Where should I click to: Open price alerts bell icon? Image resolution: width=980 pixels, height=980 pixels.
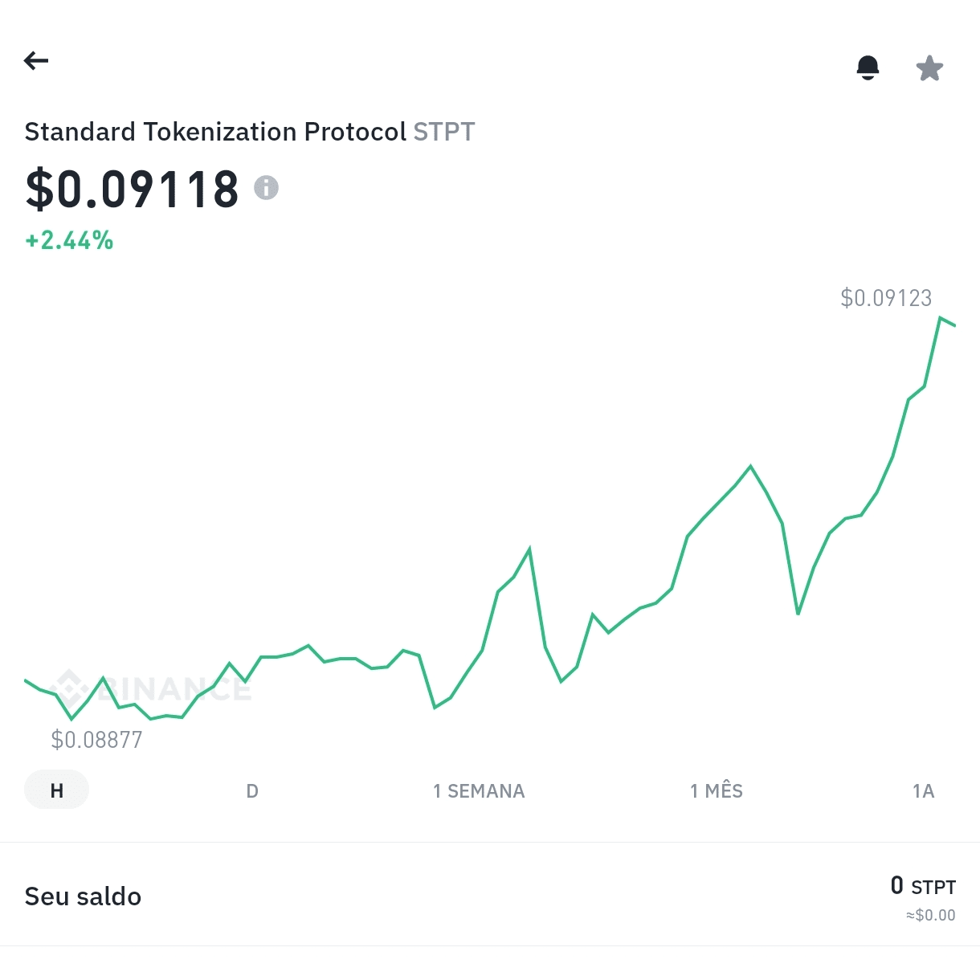(x=868, y=68)
